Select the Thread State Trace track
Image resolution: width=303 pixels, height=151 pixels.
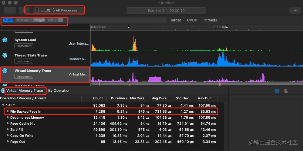tap(45, 59)
